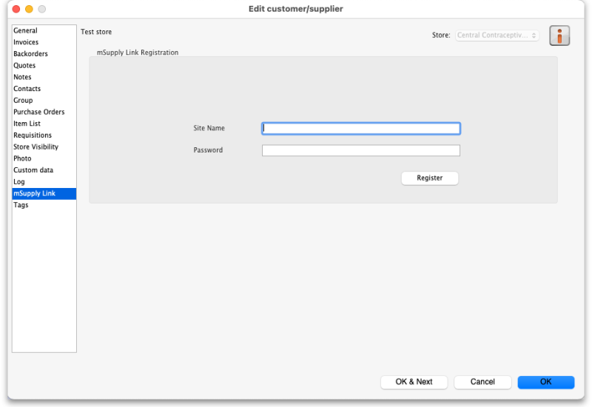This screenshot has height=407, width=592.
Task: Select Purchase Orders in sidebar
Action: point(38,112)
